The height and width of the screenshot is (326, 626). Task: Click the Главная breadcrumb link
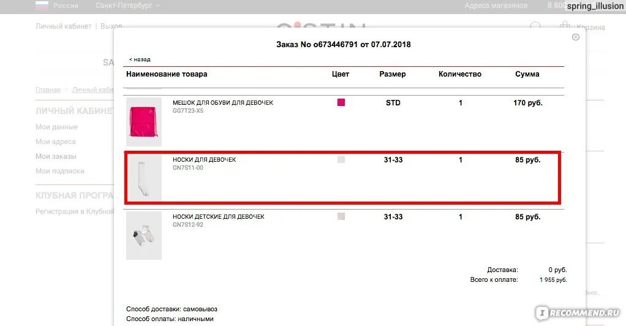[48, 89]
